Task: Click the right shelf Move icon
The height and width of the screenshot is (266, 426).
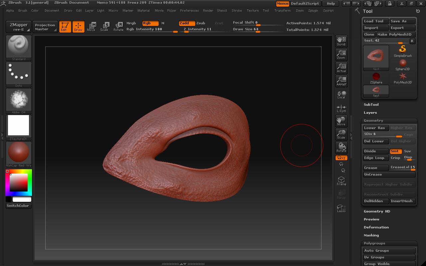Action: [x=341, y=121]
